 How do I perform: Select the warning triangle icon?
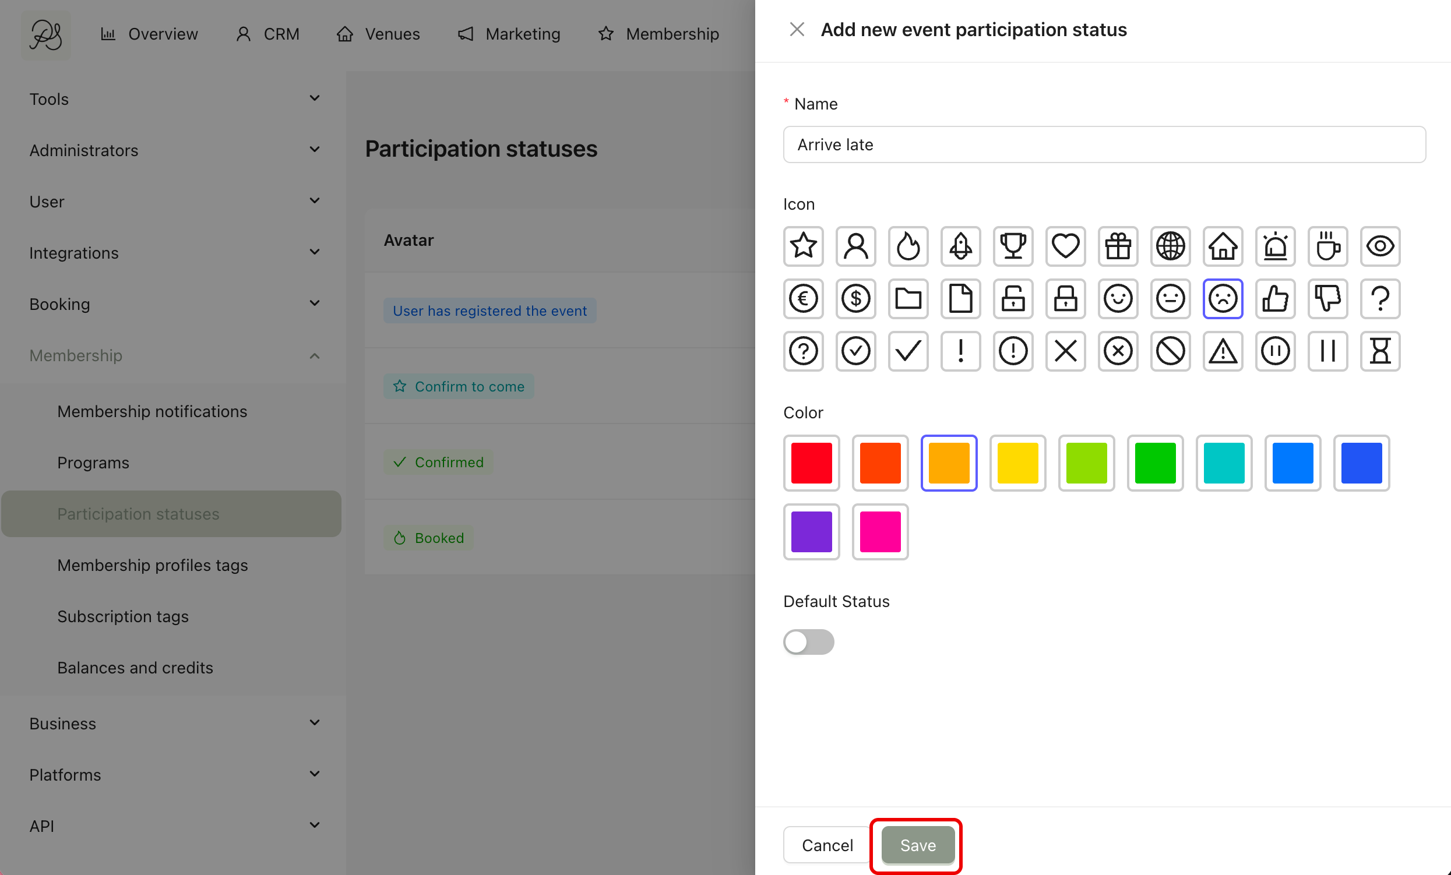1223,351
